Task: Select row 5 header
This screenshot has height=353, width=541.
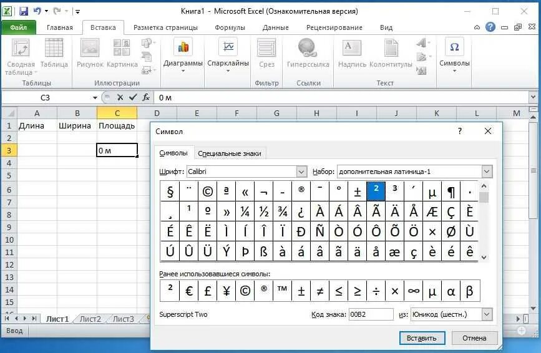Action: point(9,175)
